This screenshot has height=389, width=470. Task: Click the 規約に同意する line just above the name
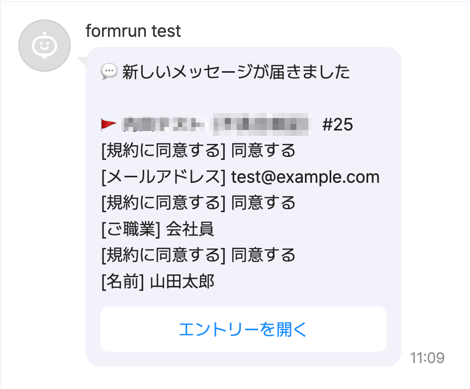point(198,256)
